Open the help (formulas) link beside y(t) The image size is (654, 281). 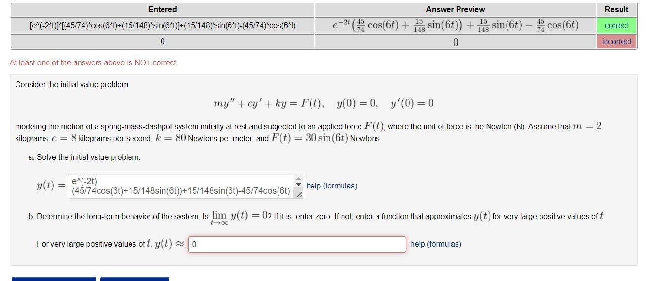click(331, 186)
